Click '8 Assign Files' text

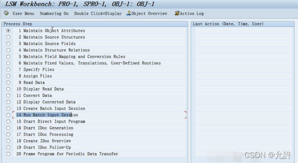click(35, 76)
